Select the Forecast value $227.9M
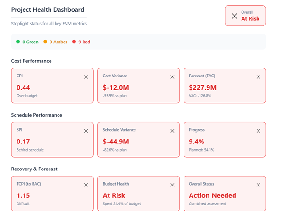The image size is (284, 211). 202,87
